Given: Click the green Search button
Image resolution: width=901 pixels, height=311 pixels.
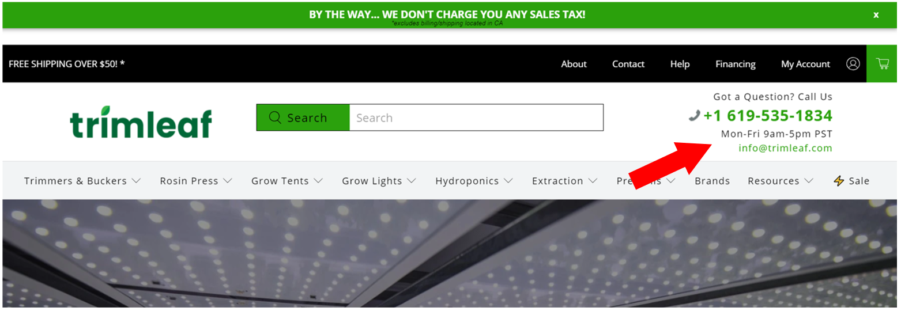Looking at the screenshot, I should coord(303,117).
